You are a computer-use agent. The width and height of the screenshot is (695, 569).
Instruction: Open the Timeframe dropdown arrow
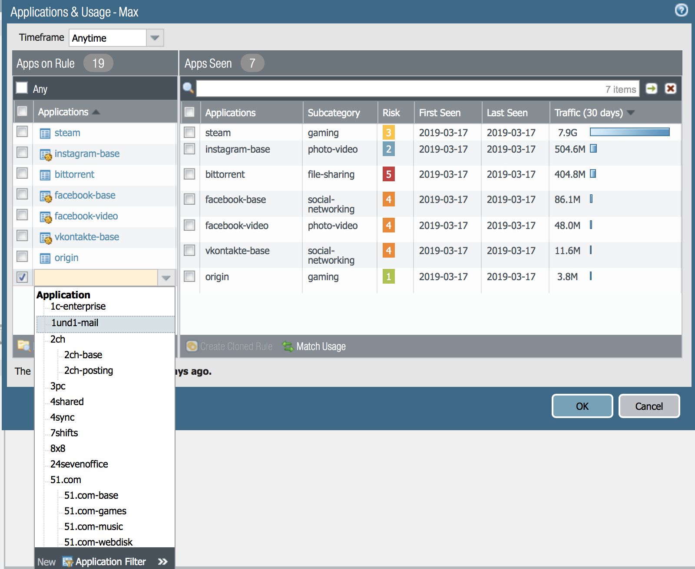click(155, 38)
